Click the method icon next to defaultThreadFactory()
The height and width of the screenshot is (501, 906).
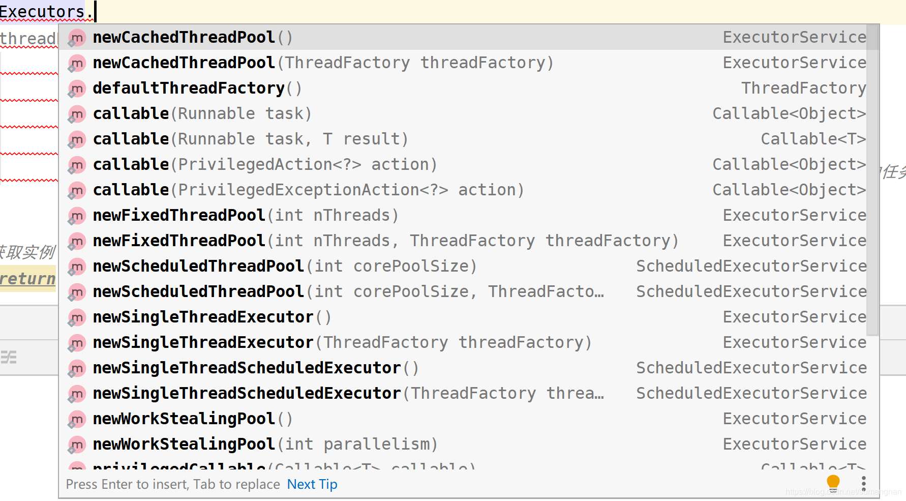click(x=76, y=88)
